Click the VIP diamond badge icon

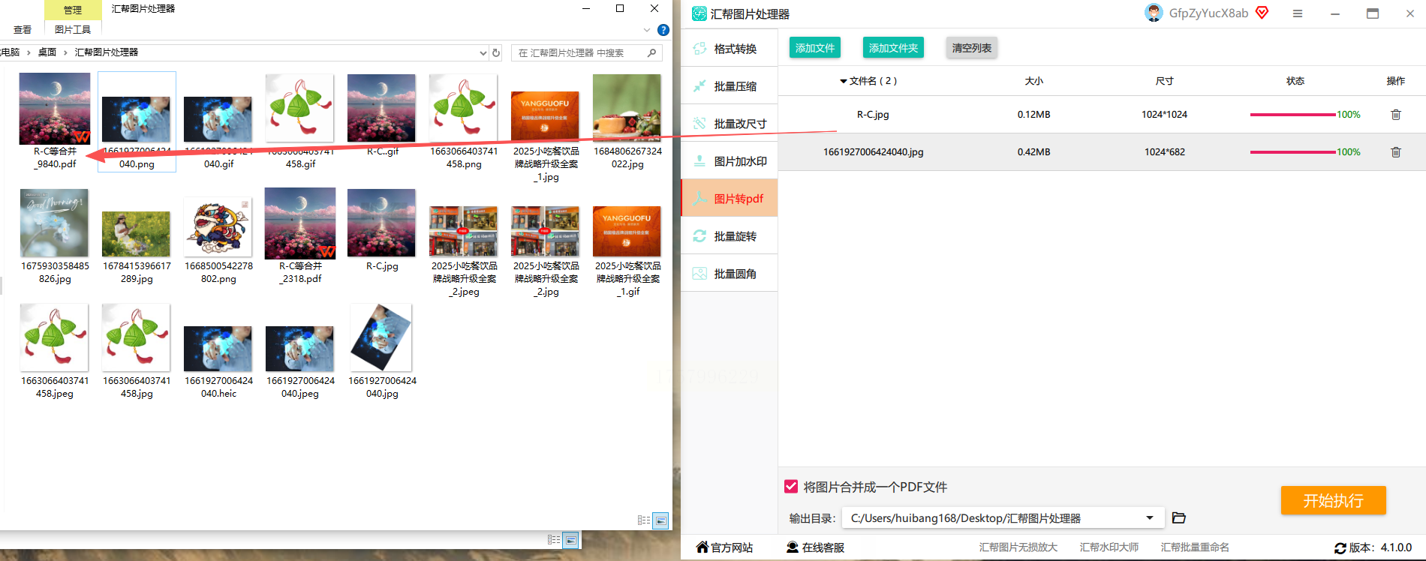[x=1262, y=13]
